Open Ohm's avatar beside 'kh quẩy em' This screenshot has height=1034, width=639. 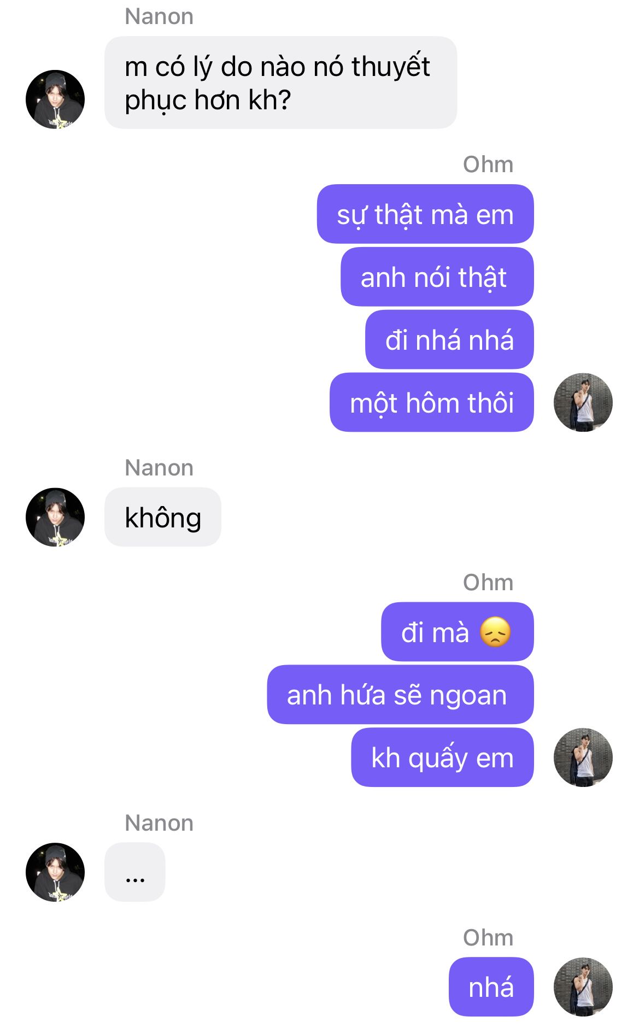coord(583,757)
